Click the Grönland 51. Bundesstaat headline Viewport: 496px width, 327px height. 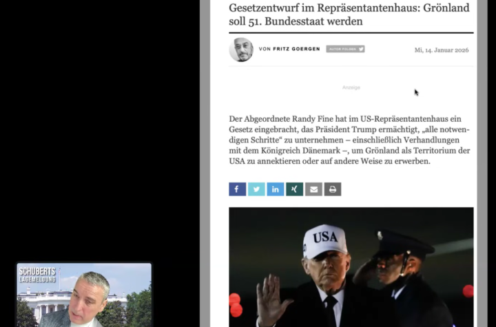pyautogui.click(x=349, y=14)
